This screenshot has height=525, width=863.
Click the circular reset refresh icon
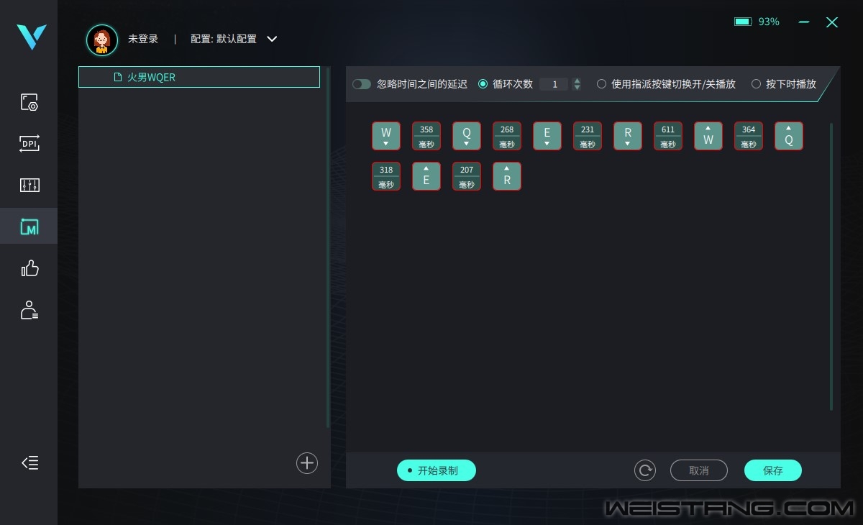coord(644,471)
